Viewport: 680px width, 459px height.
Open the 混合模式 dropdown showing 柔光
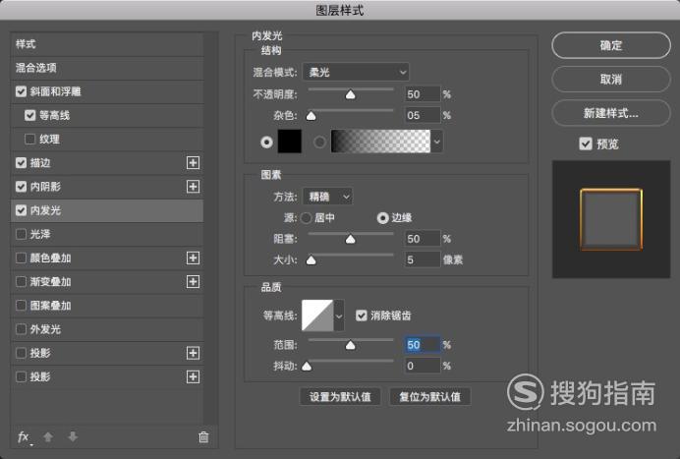(x=356, y=72)
